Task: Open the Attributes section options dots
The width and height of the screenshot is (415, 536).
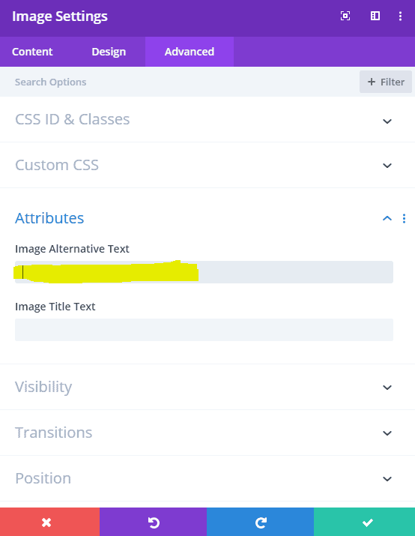Action: pyautogui.click(x=404, y=218)
